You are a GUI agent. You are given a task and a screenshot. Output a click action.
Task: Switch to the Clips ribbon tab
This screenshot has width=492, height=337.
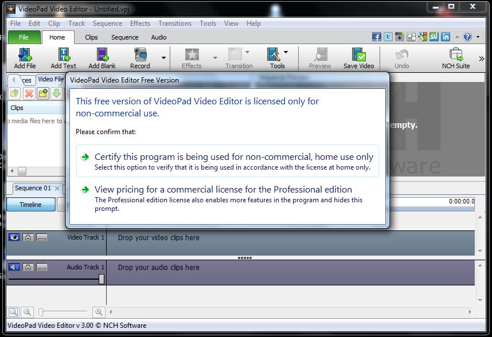click(91, 37)
